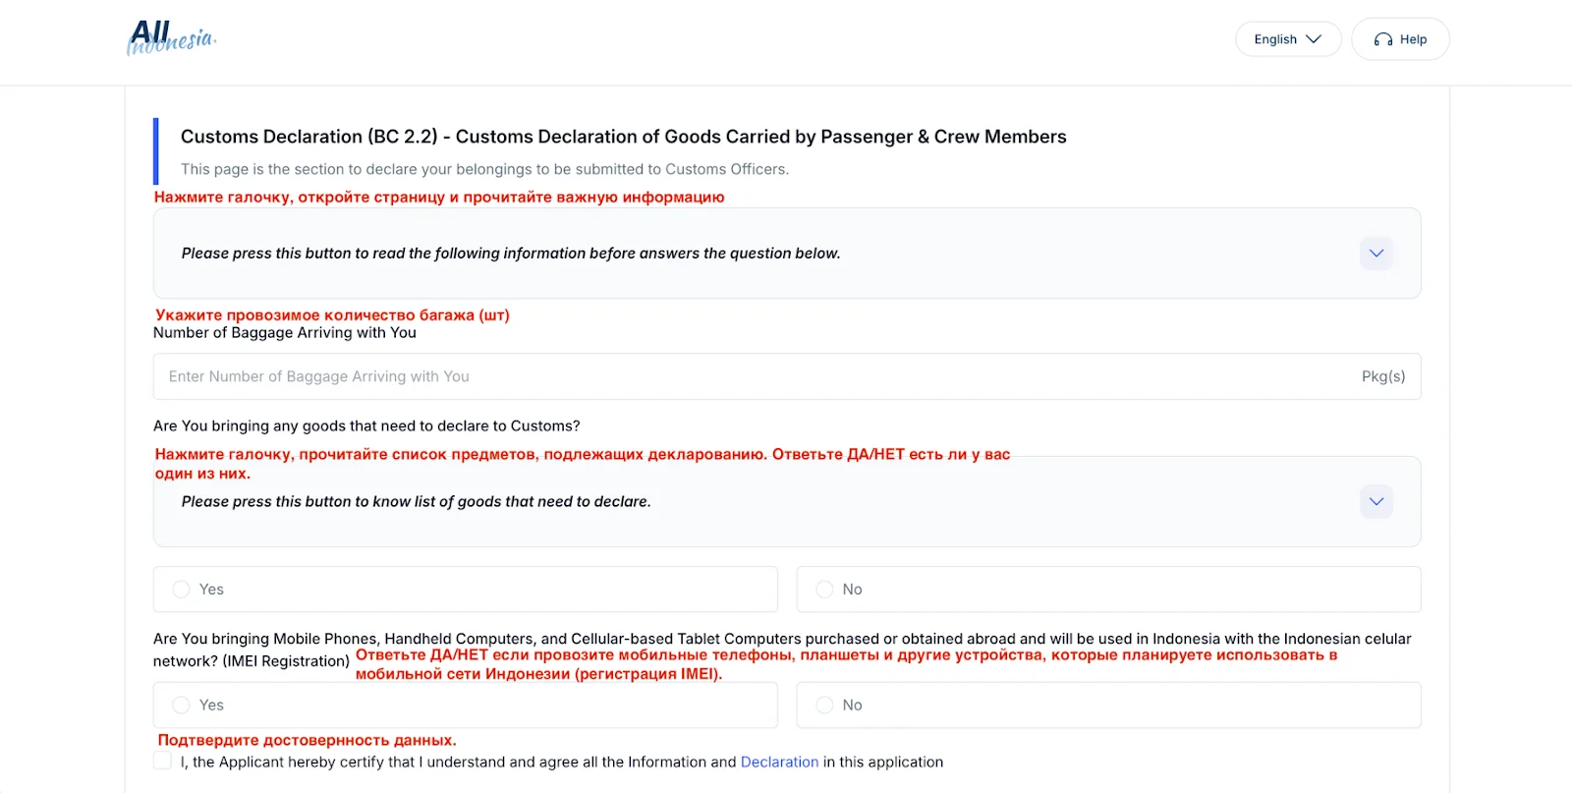Select Yes for goods to declare

tap(182, 590)
